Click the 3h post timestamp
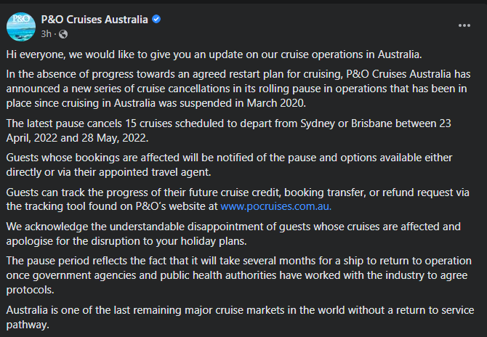 coord(46,34)
